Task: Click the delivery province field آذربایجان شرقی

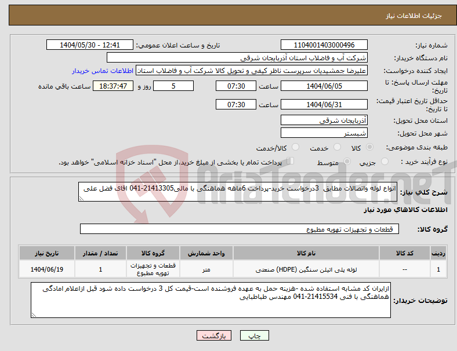Action: coord(324,120)
